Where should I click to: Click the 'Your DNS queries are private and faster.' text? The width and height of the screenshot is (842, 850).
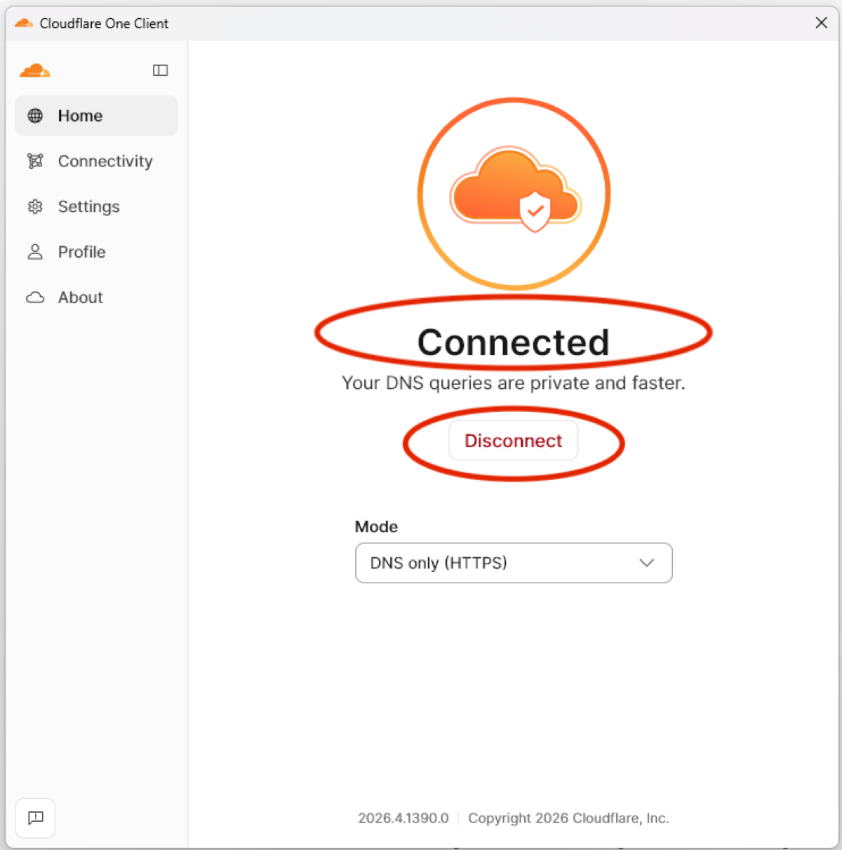point(514,383)
